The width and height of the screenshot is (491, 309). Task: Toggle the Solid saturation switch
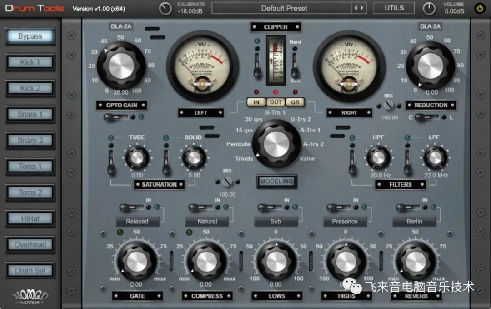coord(166,162)
